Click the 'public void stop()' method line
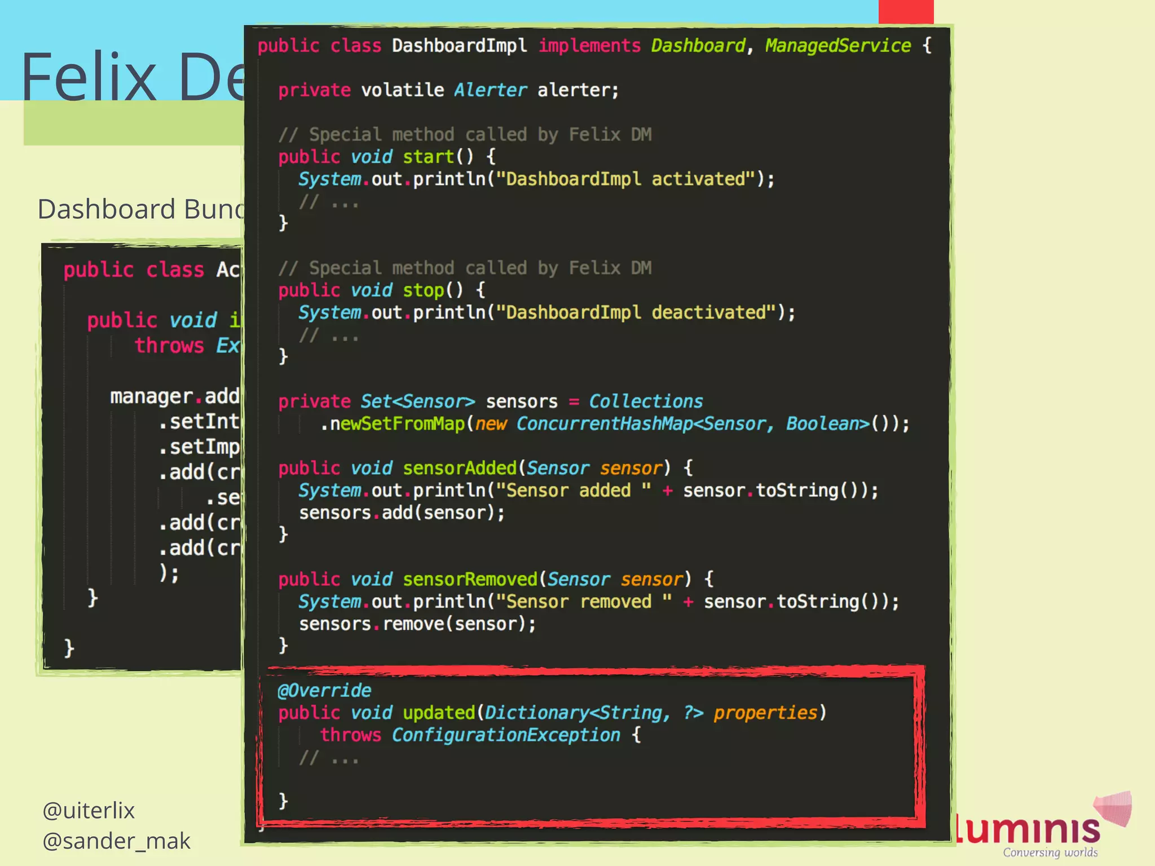The width and height of the screenshot is (1155, 866). (382, 290)
